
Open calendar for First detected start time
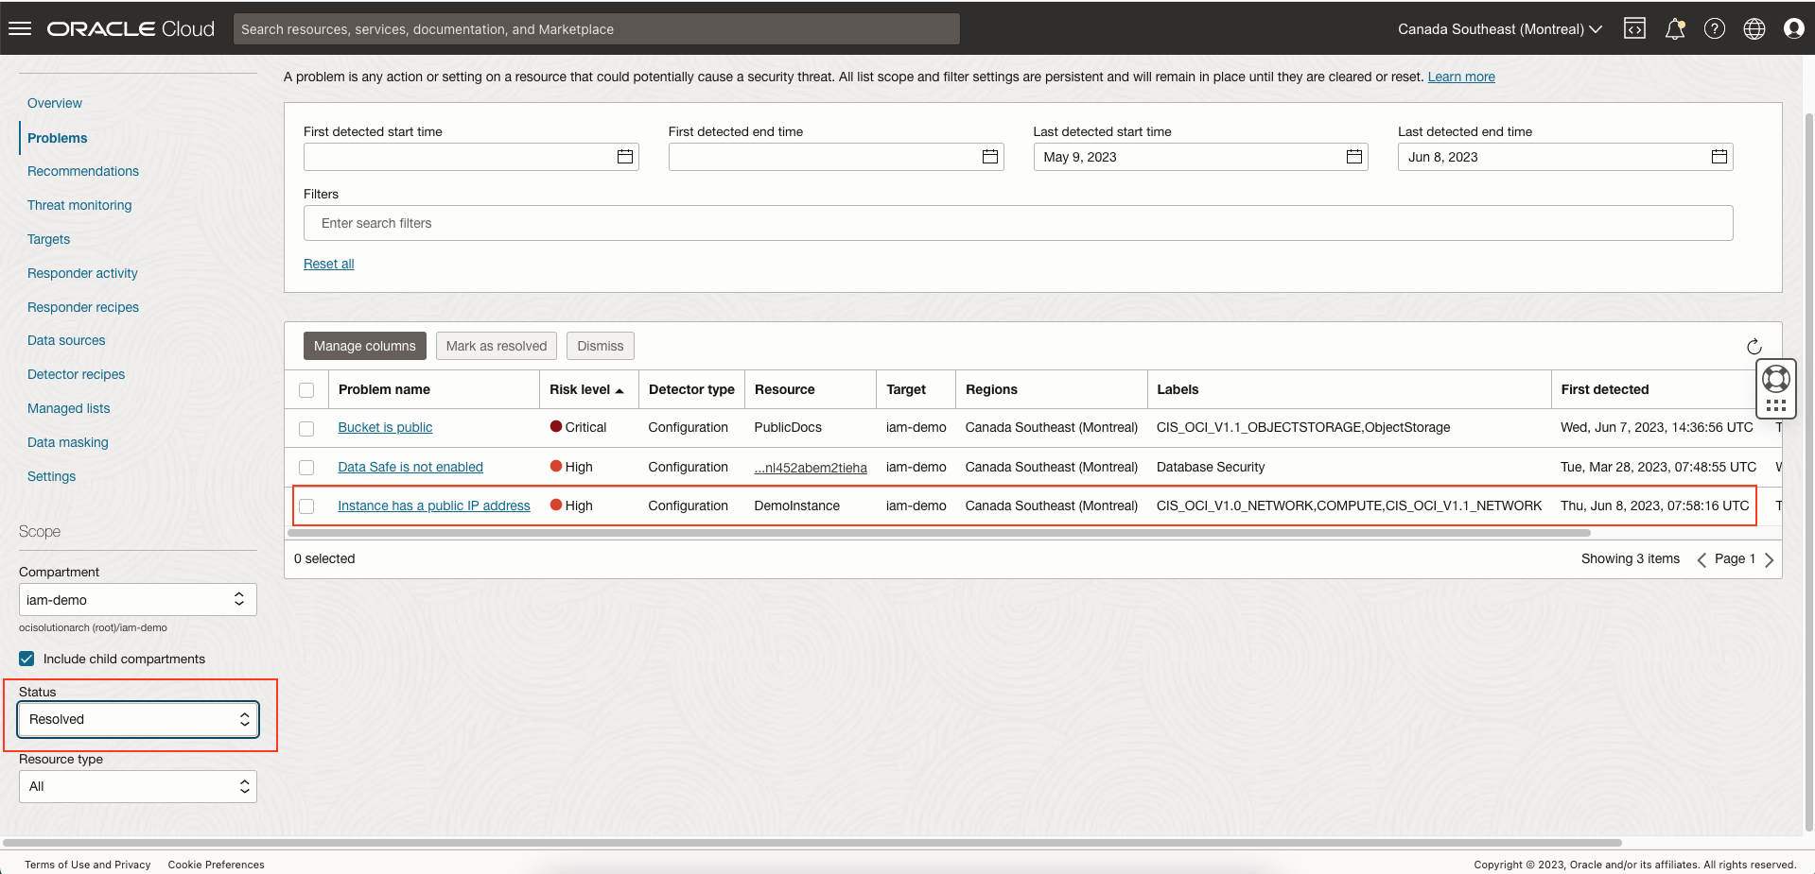625,157
